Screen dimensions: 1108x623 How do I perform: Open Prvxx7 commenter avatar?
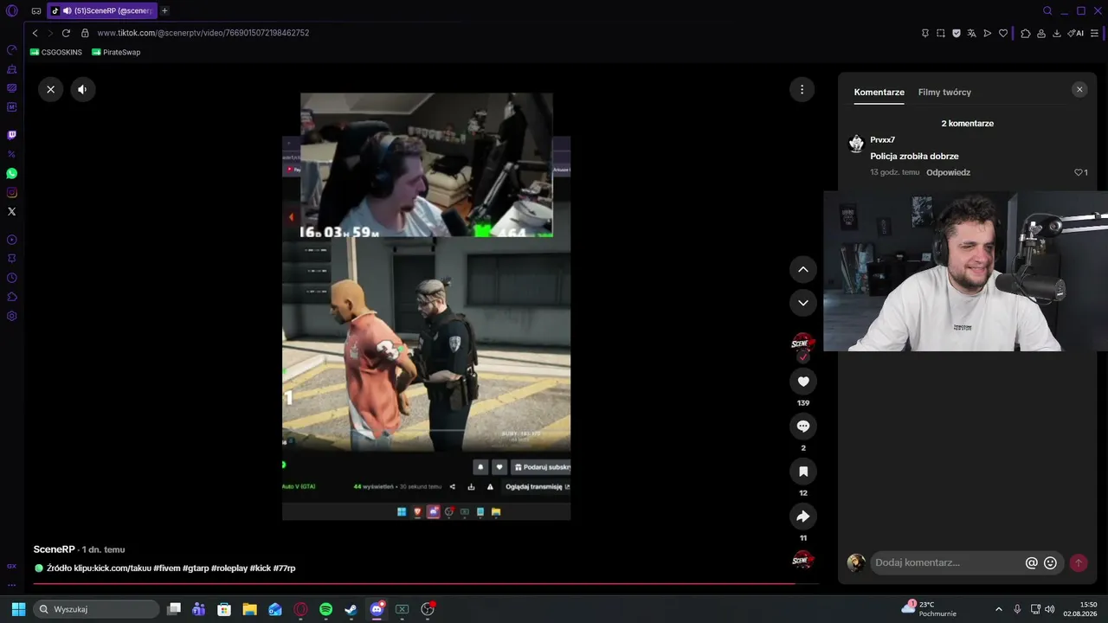pos(856,144)
